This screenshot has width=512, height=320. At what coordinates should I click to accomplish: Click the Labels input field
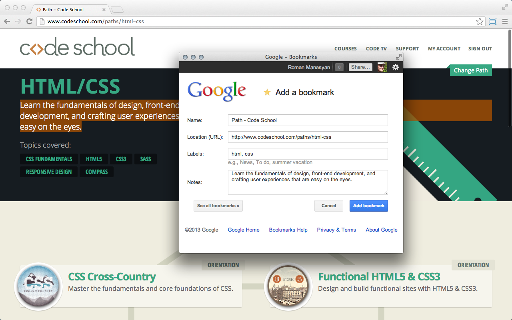[x=308, y=154]
